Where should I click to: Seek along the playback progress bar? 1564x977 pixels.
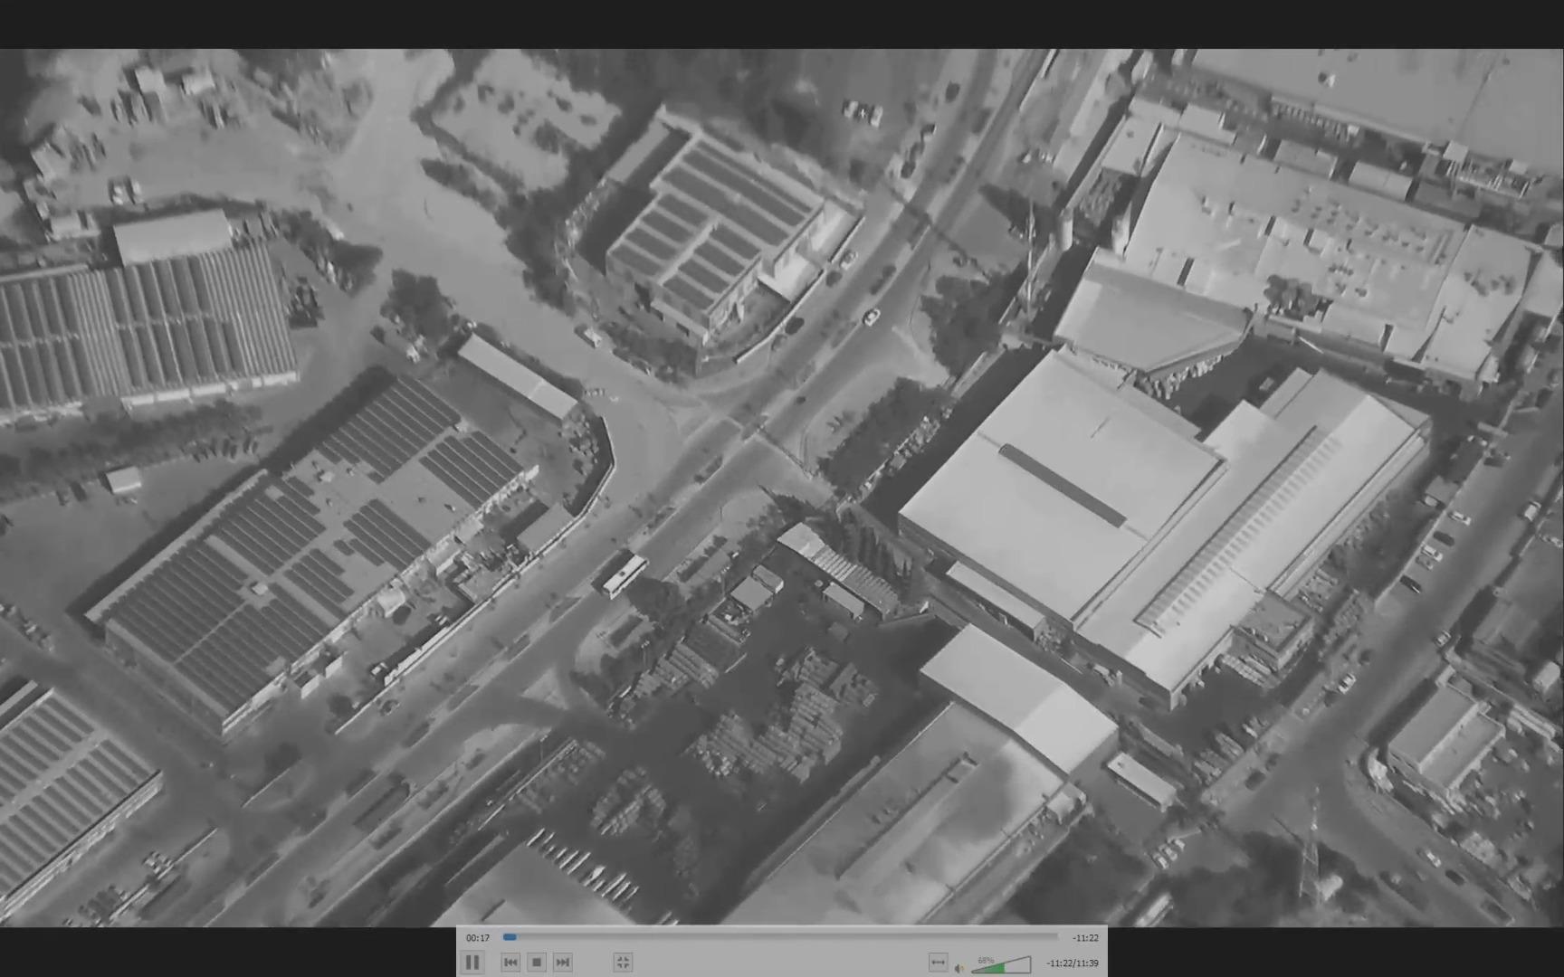pyautogui.click(x=780, y=937)
